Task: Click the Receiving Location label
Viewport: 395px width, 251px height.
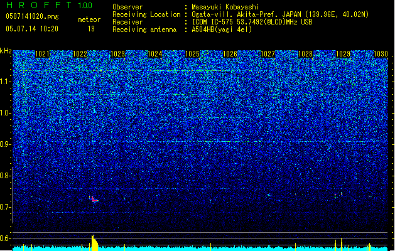Action: pyautogui.click(x=146, y=14)
